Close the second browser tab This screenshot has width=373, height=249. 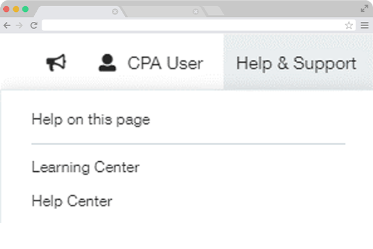196,11
